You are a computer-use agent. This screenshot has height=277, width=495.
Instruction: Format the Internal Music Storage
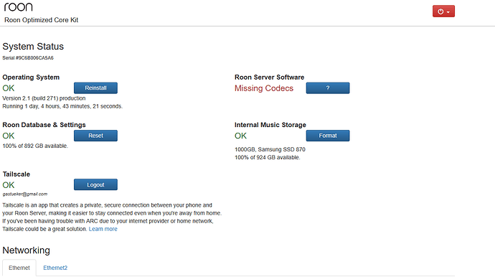pyautogui.click(x=328, y=136)
